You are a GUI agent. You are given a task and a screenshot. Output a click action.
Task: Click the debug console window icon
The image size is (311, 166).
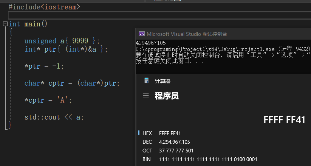[142, 34]
